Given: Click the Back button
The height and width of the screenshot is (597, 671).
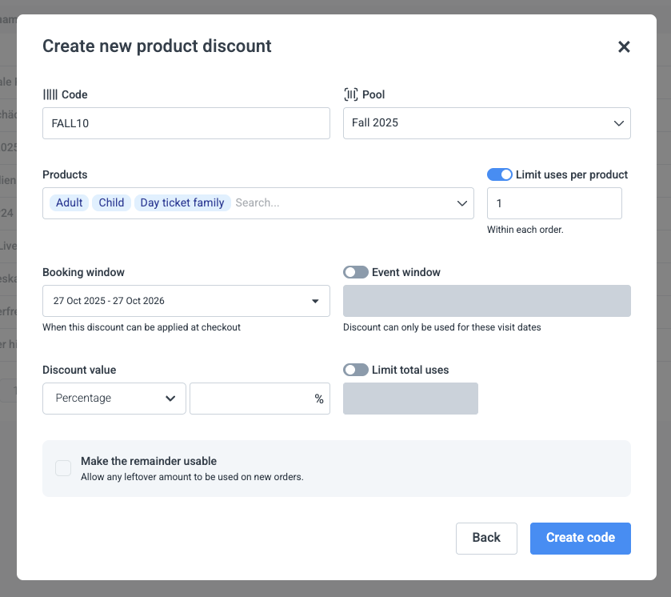Looking at the screenshot, I should 486,538.
